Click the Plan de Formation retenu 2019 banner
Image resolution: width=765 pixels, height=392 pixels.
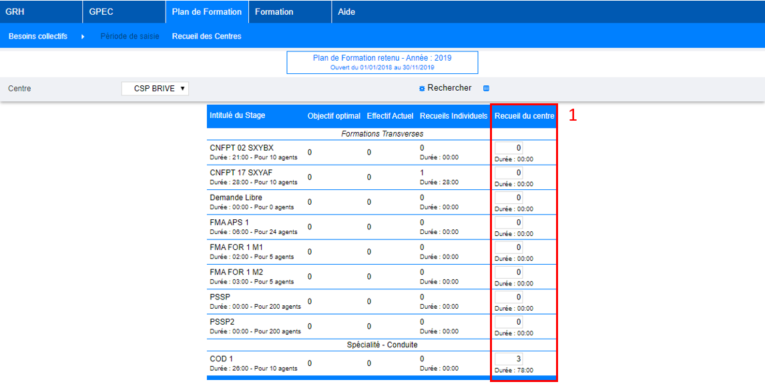(382, 62)
